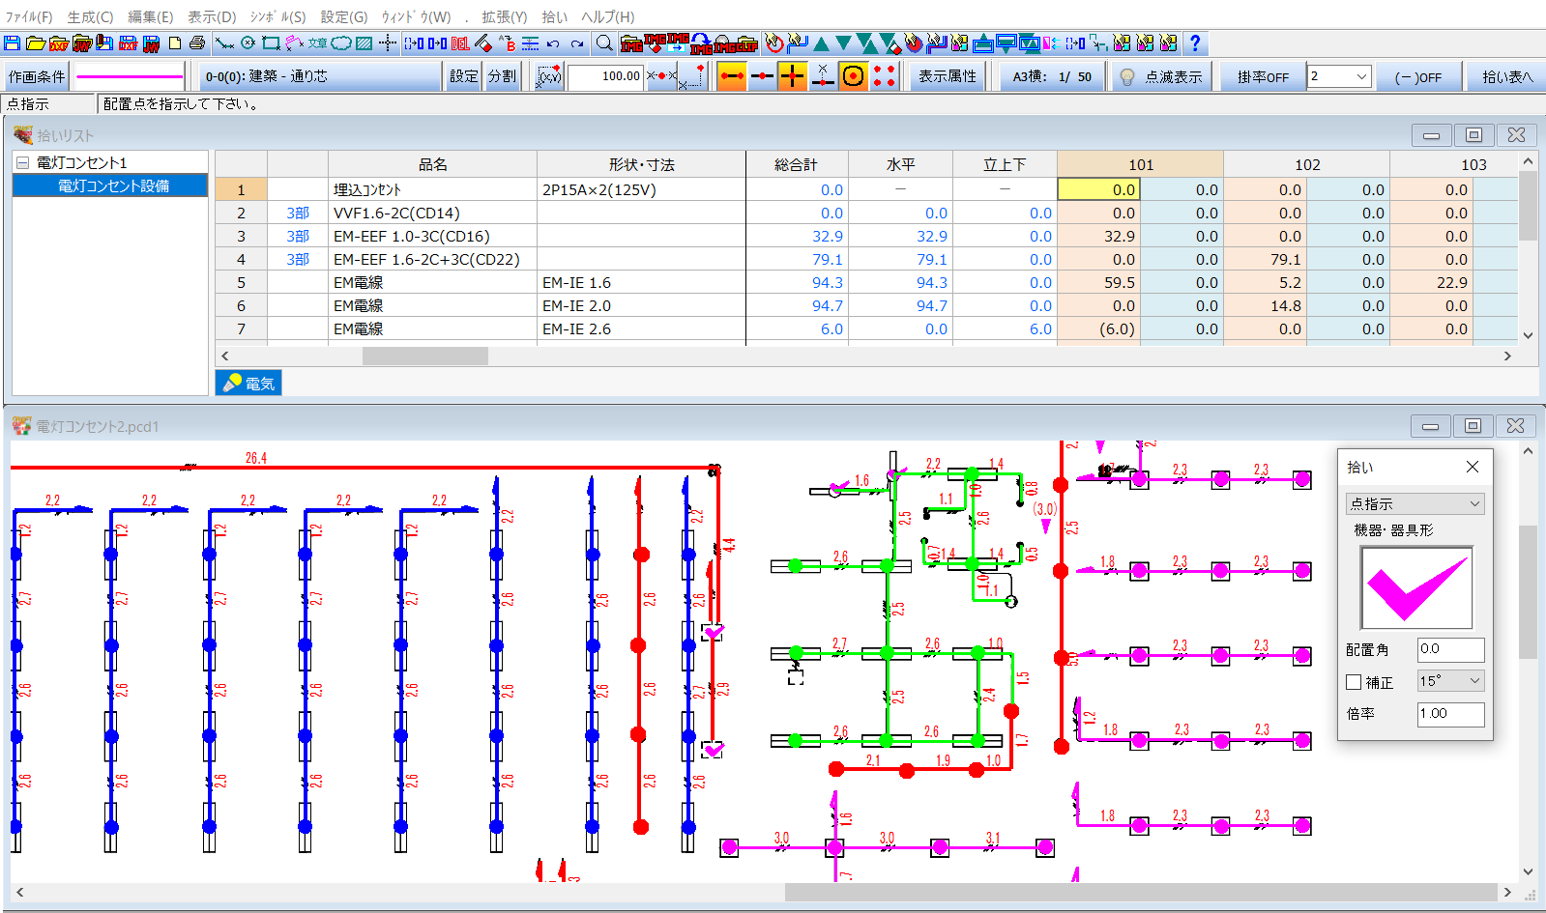Select the 文章 text tool
Screen dimensions: 1546x913
[x=317, y=43]
